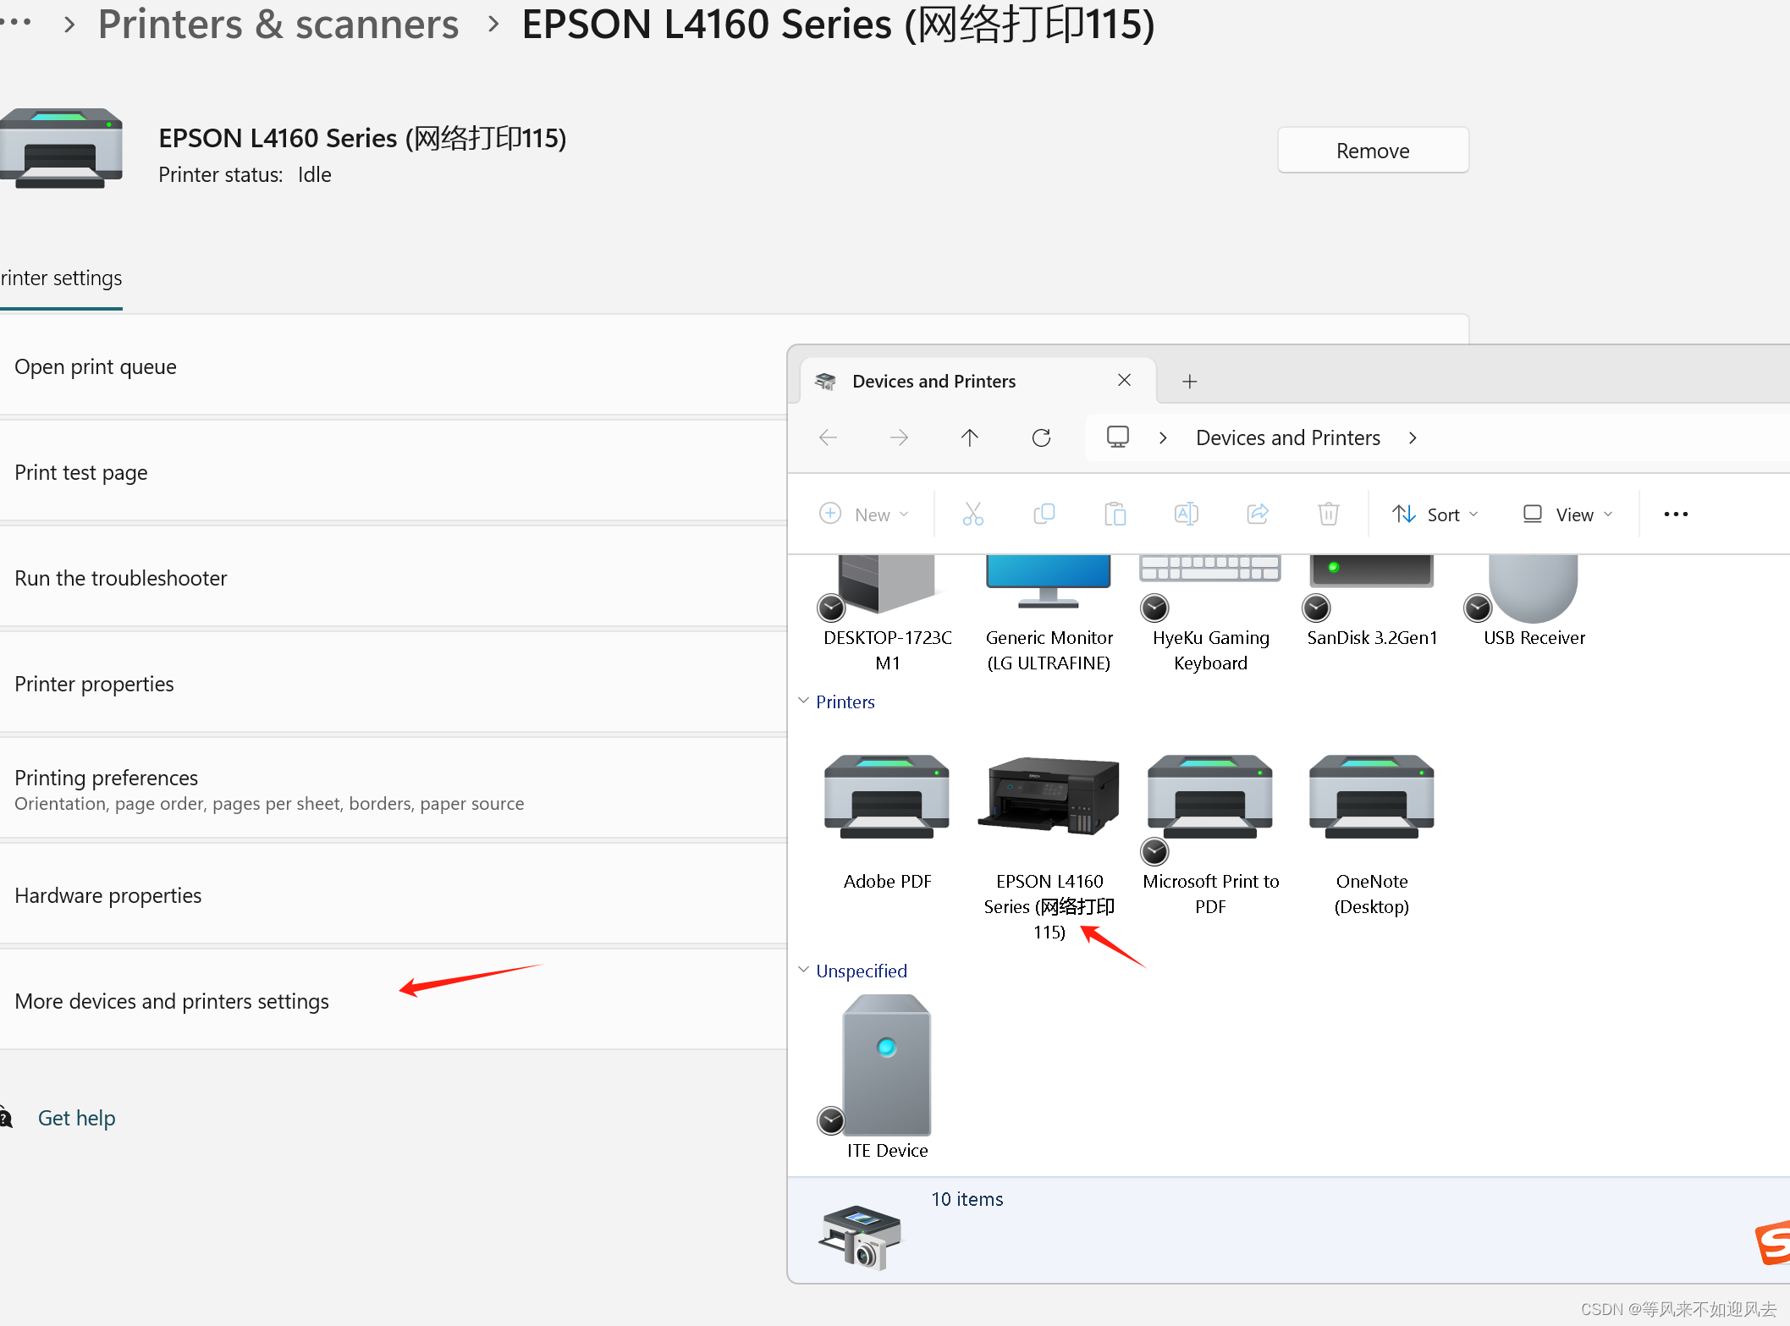Click the Rename icon in toolbar
The image size is (1790, 1326).
(x=1186, y=514)
